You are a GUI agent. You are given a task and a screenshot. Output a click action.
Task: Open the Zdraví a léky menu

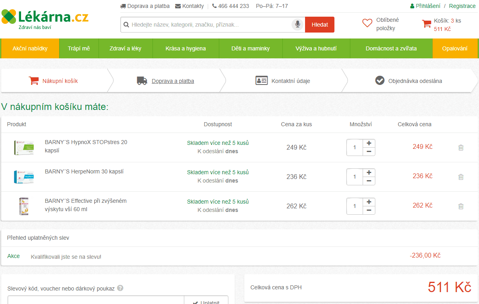(x=126, y=48)
